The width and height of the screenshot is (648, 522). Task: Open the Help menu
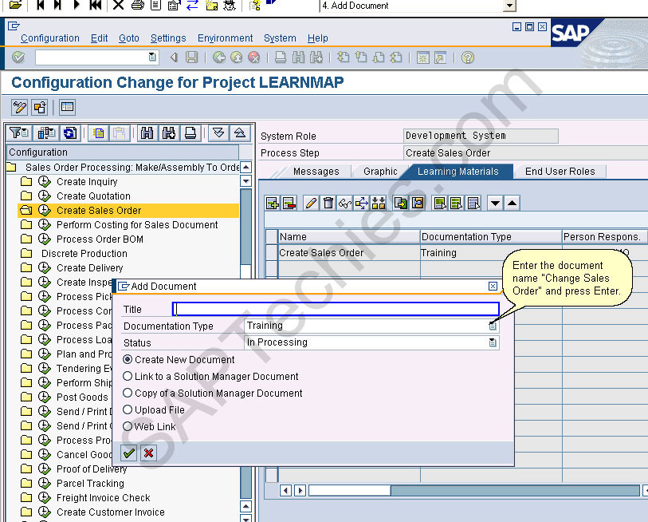pyautogui.click(x=318, y=38)
